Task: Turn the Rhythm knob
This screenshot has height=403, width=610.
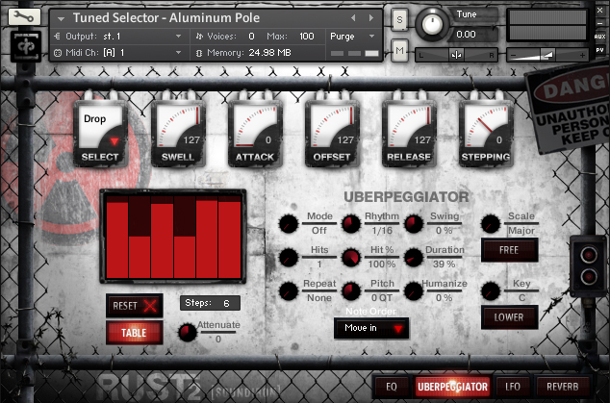Action: pos(351,224)
